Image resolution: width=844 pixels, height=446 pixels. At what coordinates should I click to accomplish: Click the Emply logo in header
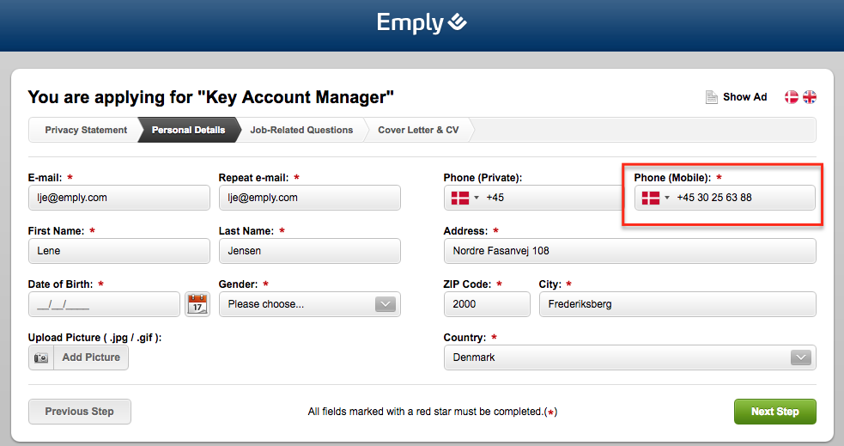[422, 23]
